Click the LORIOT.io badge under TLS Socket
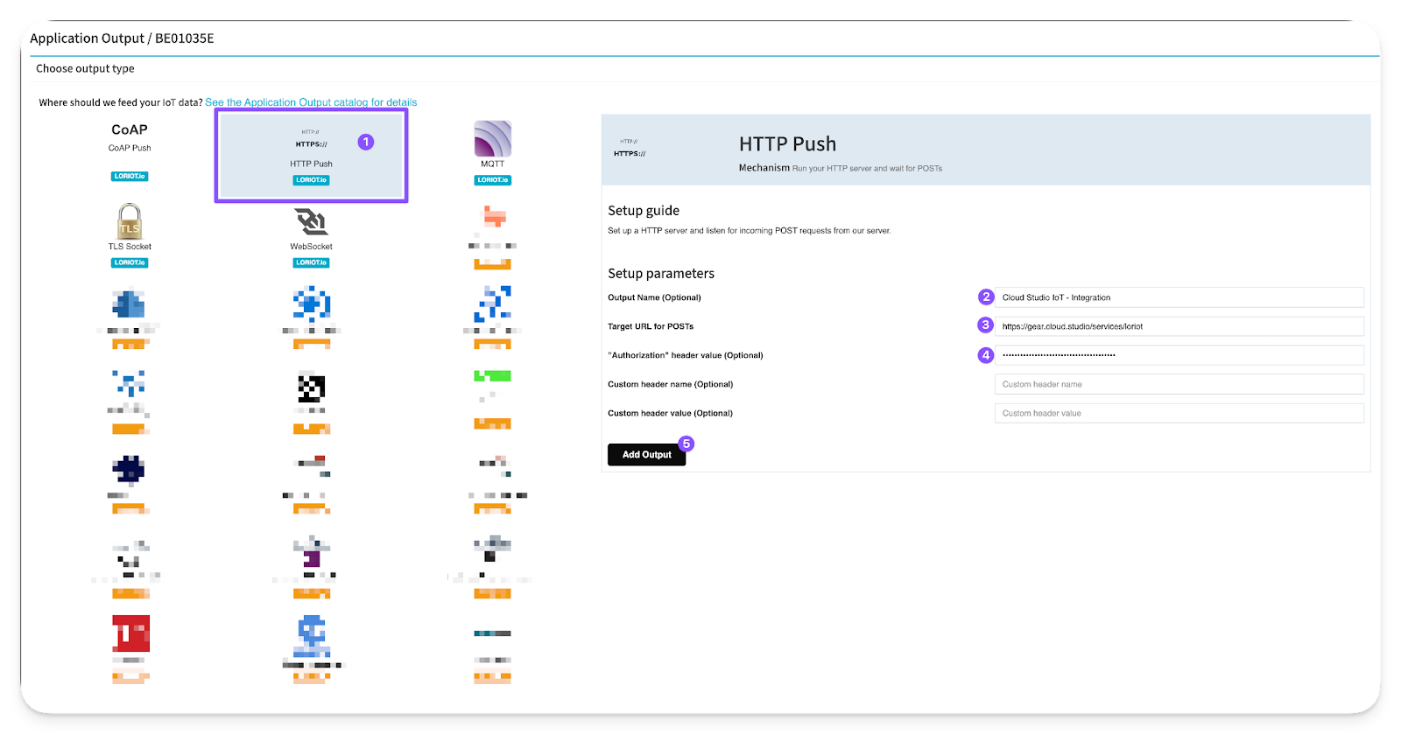The height and width of the screenshot is (734, 1401). pos(130,262)
